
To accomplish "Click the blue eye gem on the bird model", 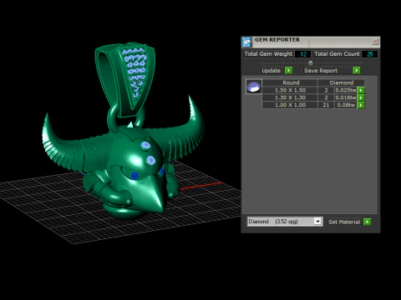I will 135,175.
